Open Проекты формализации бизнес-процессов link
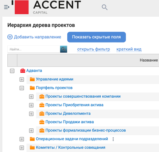Screen dimensions: 159x152 pos(86,130)
